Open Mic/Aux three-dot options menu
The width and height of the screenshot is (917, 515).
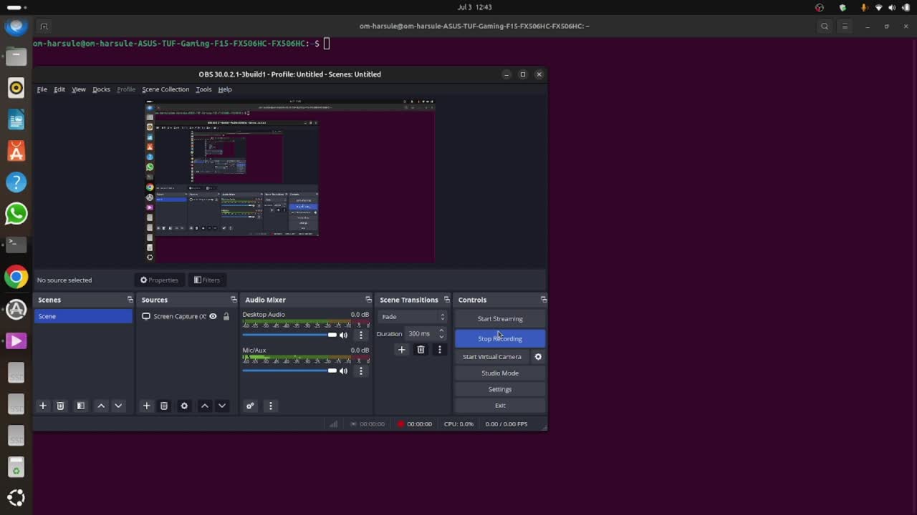[360, 371]
